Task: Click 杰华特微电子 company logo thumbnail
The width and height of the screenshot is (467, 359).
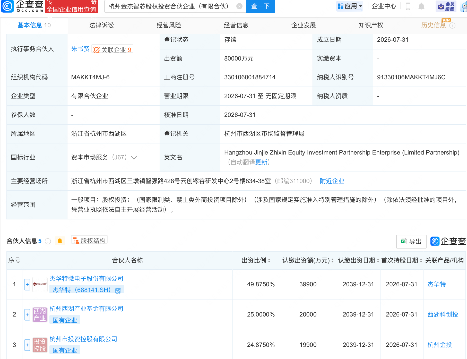Action: tap(40, 284)
